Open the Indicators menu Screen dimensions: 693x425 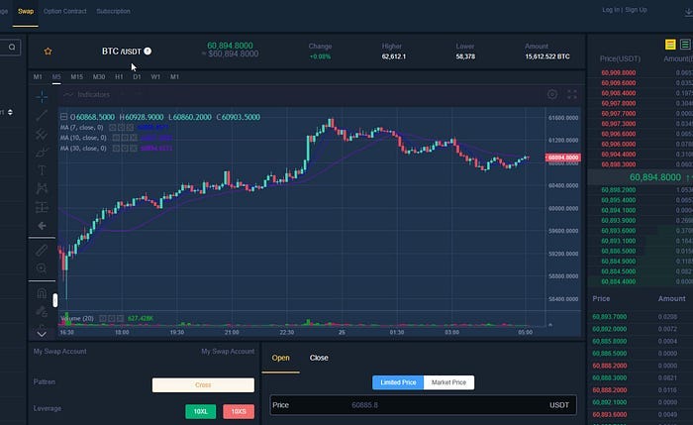[x=87, y=95]
